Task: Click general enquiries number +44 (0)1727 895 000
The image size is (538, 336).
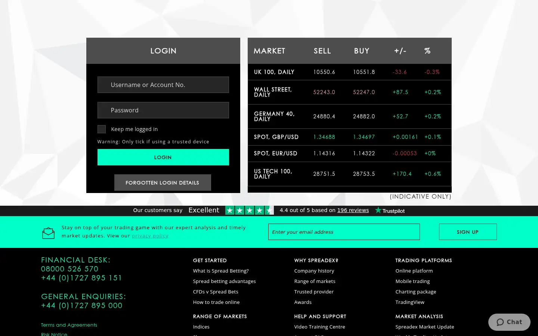Action: (x=82, y=305)
